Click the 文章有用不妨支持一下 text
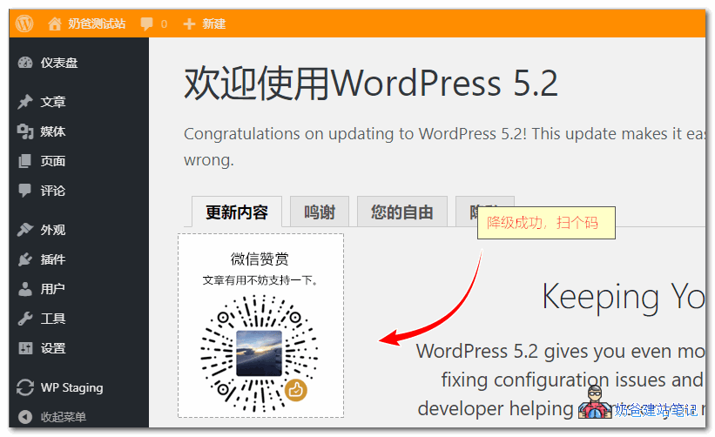Image resolution: width=715 pixels, height=437 pixels. pyautogui.click(x=260, y=280)
